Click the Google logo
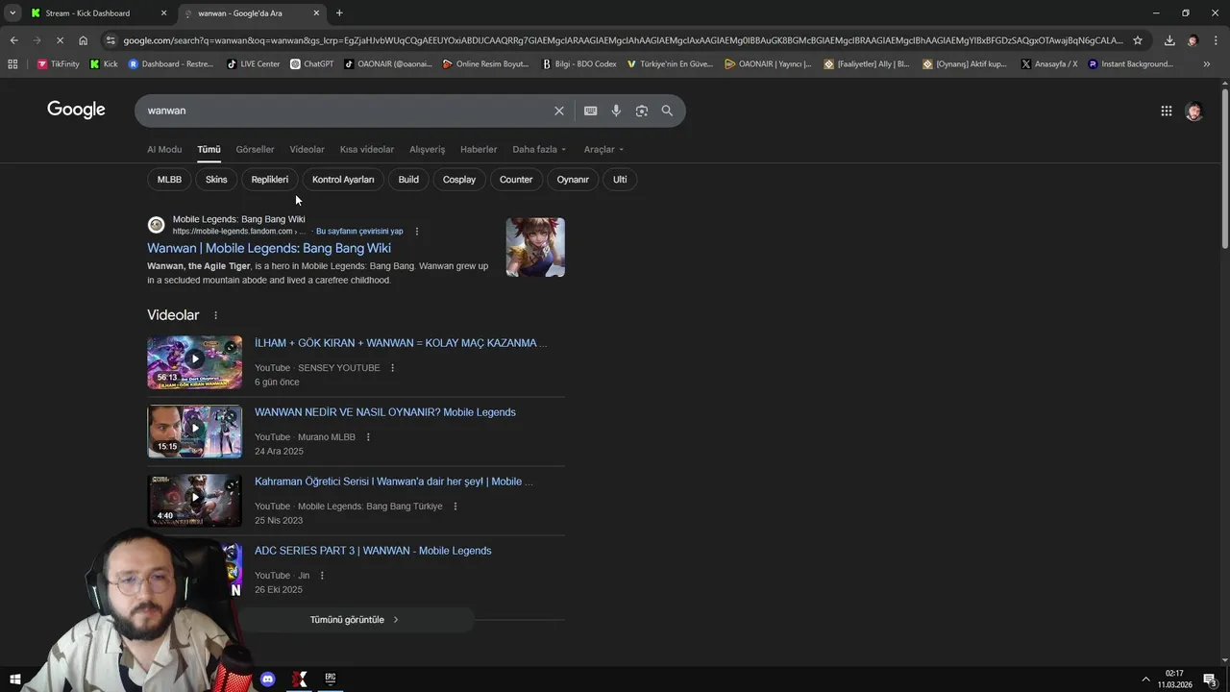 click(x=76, y=110)
